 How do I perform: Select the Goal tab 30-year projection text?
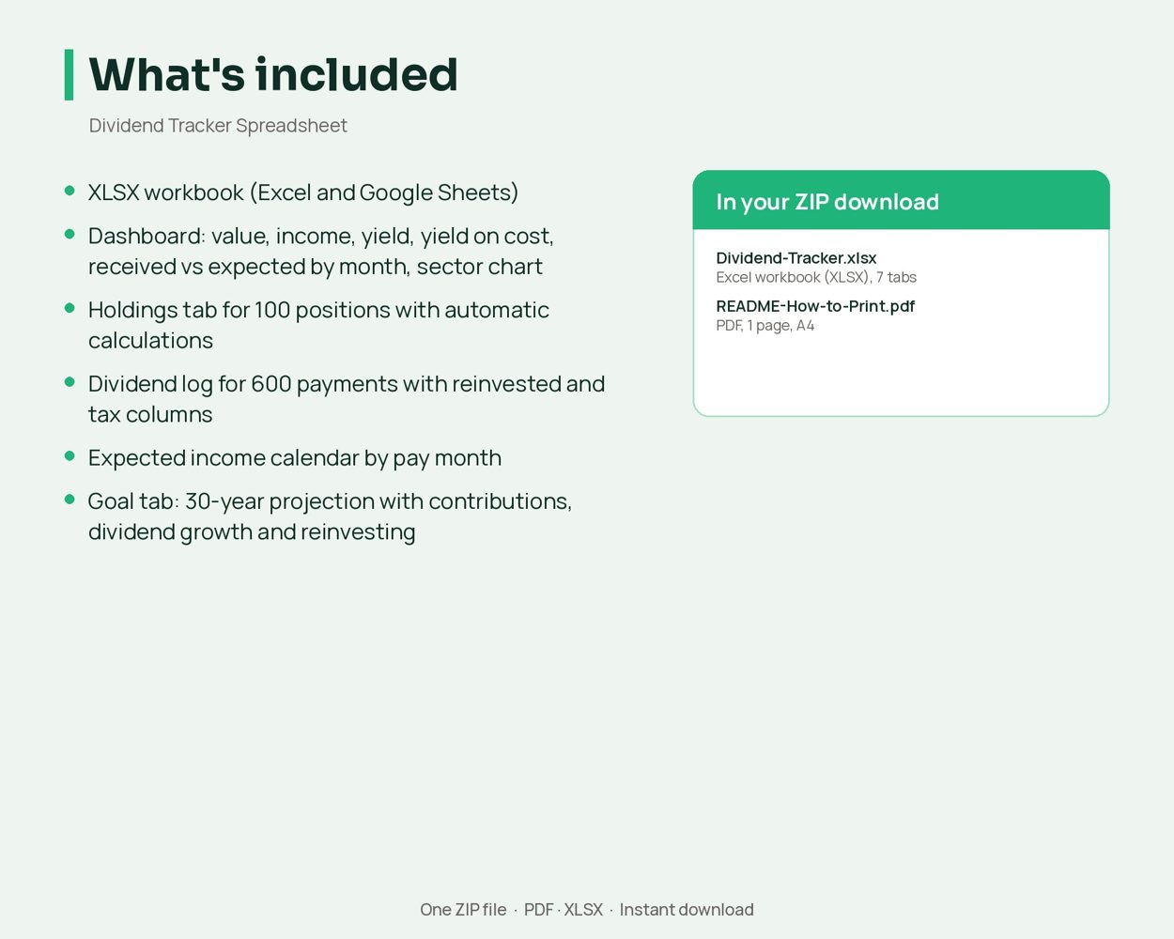pos(330,516)
